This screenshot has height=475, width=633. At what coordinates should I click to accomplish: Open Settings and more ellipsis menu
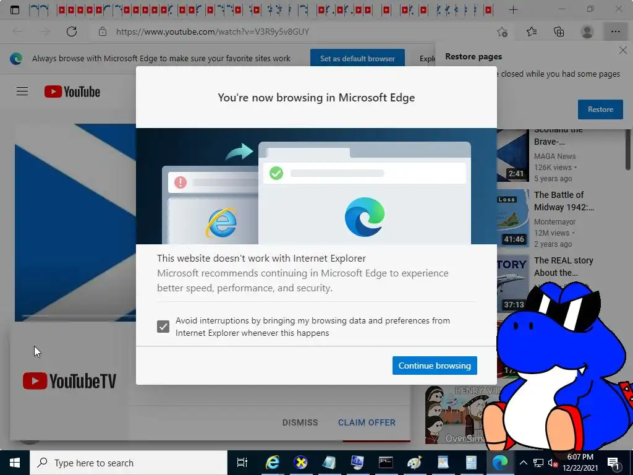click(x=615, y=32)
